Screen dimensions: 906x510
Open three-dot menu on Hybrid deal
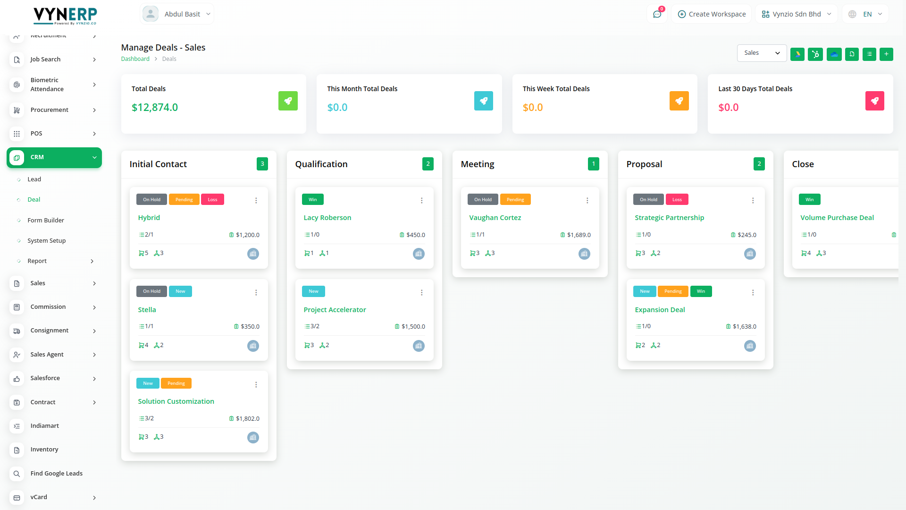coord(256,201)
